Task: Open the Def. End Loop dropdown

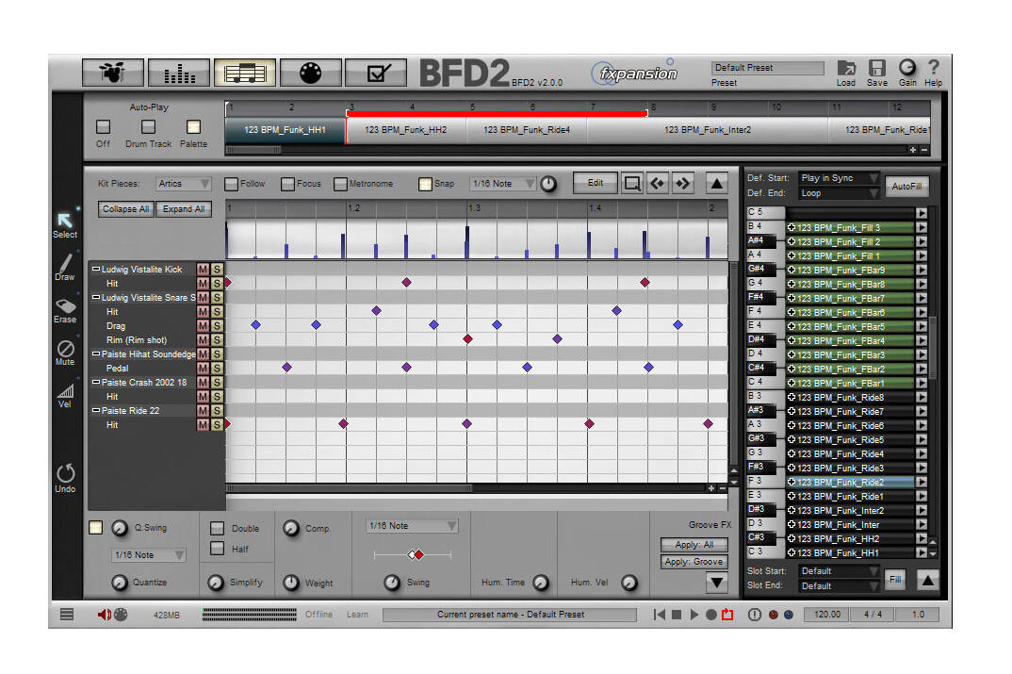Action: click(x=839, y=193)
